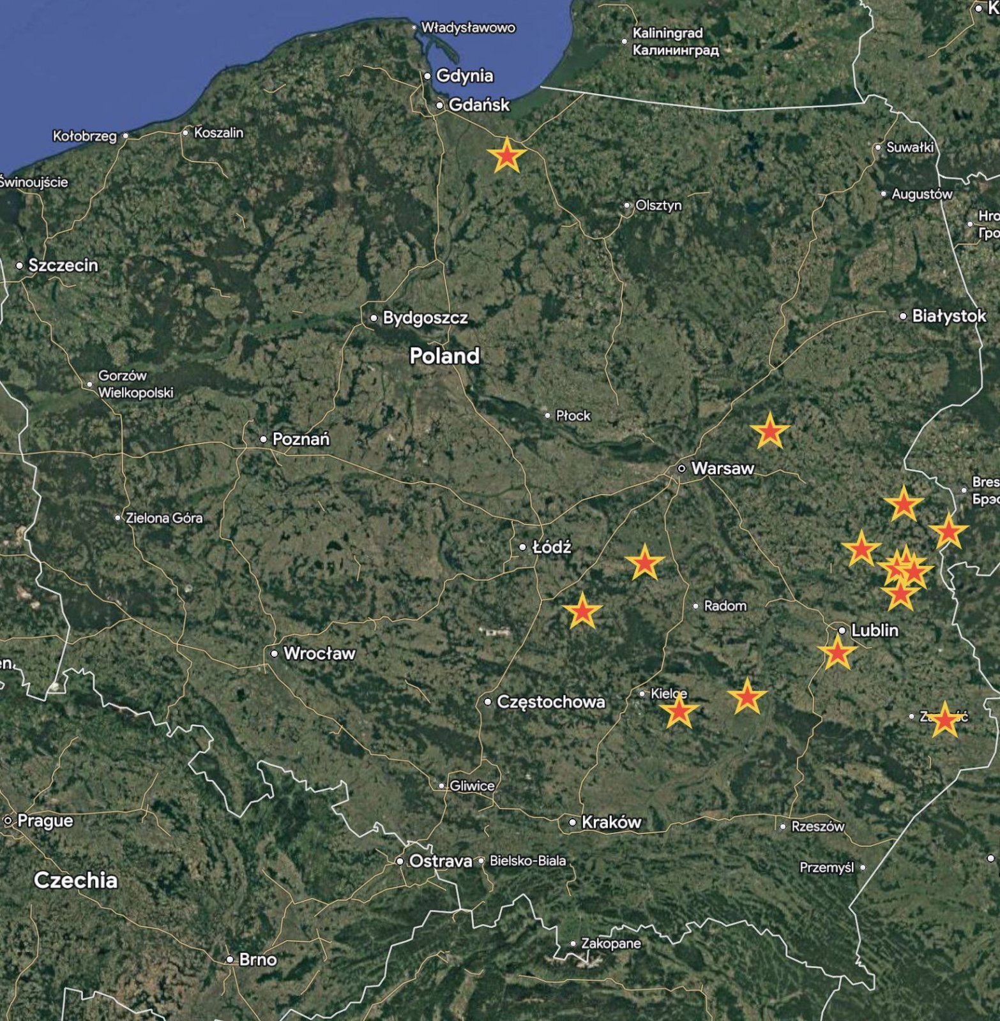The width and height of the screenshot is (1000, 1021).
Task: Select the Bydgoszcz label
Action: pyautogui.click(x=425, y=318)
